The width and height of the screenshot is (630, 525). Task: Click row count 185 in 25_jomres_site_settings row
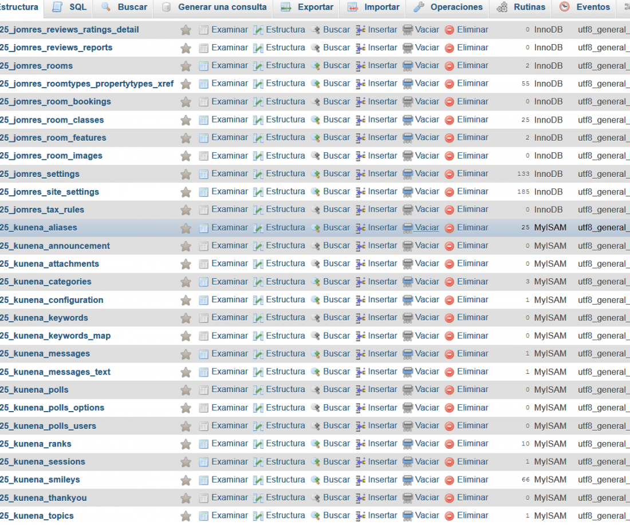point(523,192)
